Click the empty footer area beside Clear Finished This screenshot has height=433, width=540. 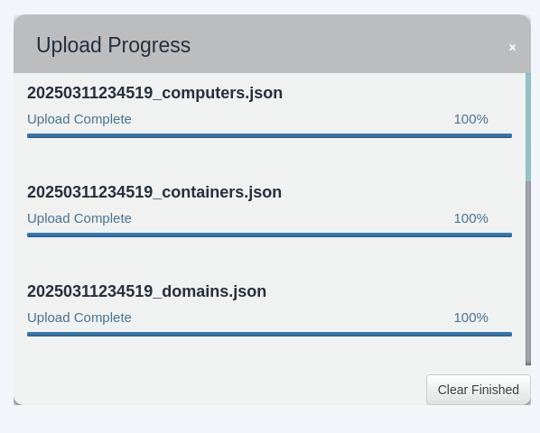tap(219, 387)
